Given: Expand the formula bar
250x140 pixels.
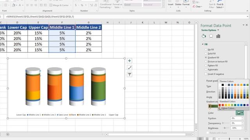Looking at the screenshot, I should [247, 16].
